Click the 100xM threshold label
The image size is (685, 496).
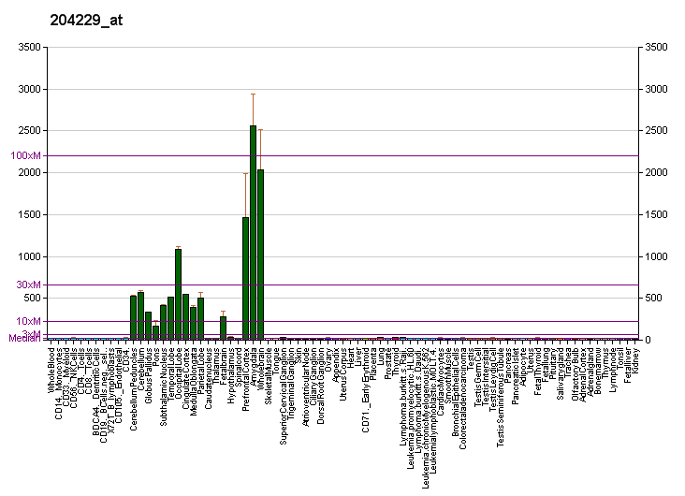point(26,155)
